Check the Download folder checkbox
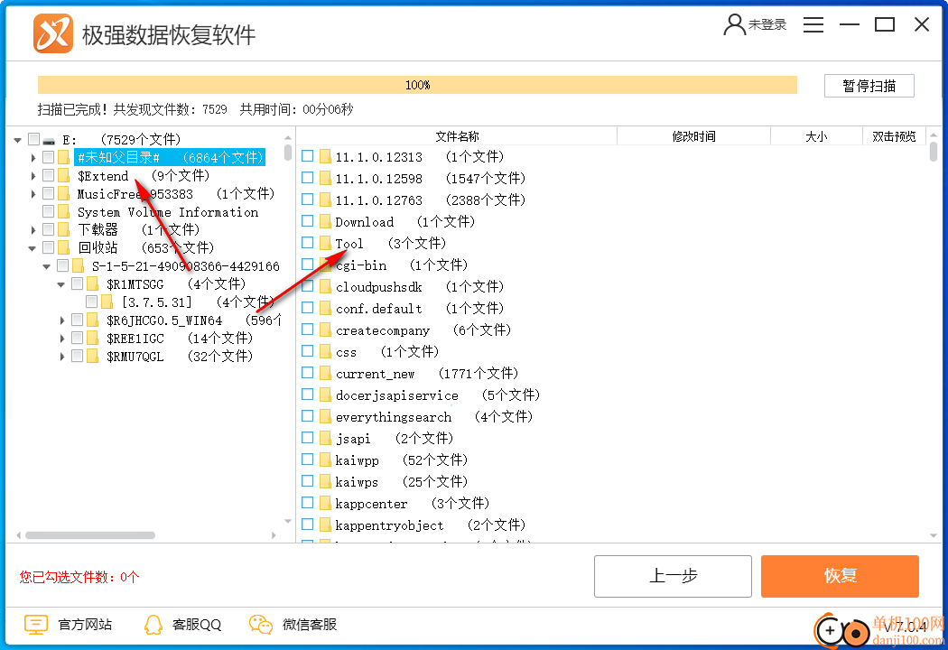 [308, 221]
